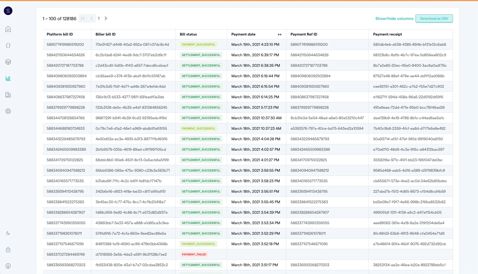The width and height of the screenshot is (478, 274).
Task: Open the user profile icon at bottom
Action: (x=8, y=266)
